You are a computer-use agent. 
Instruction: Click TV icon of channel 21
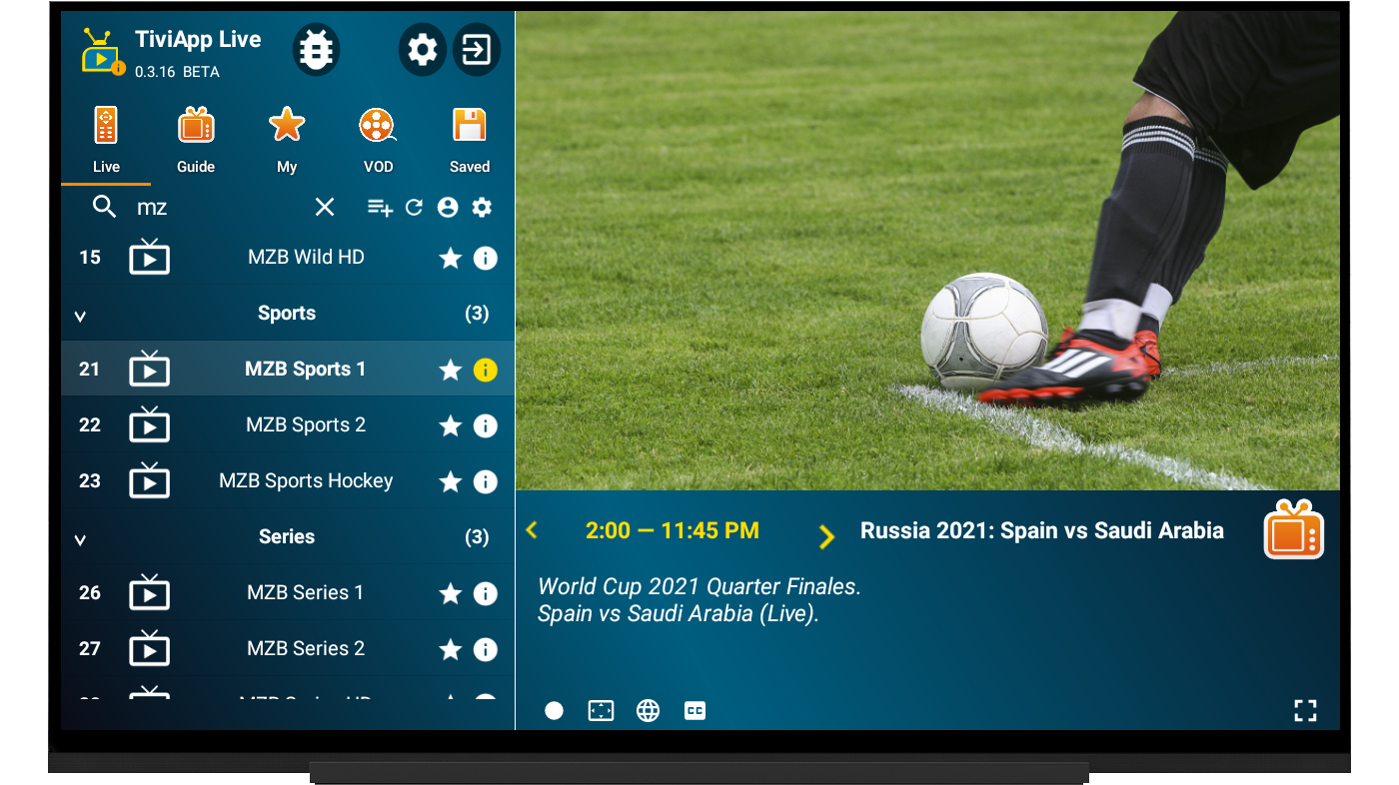click(x=149, y=369)
